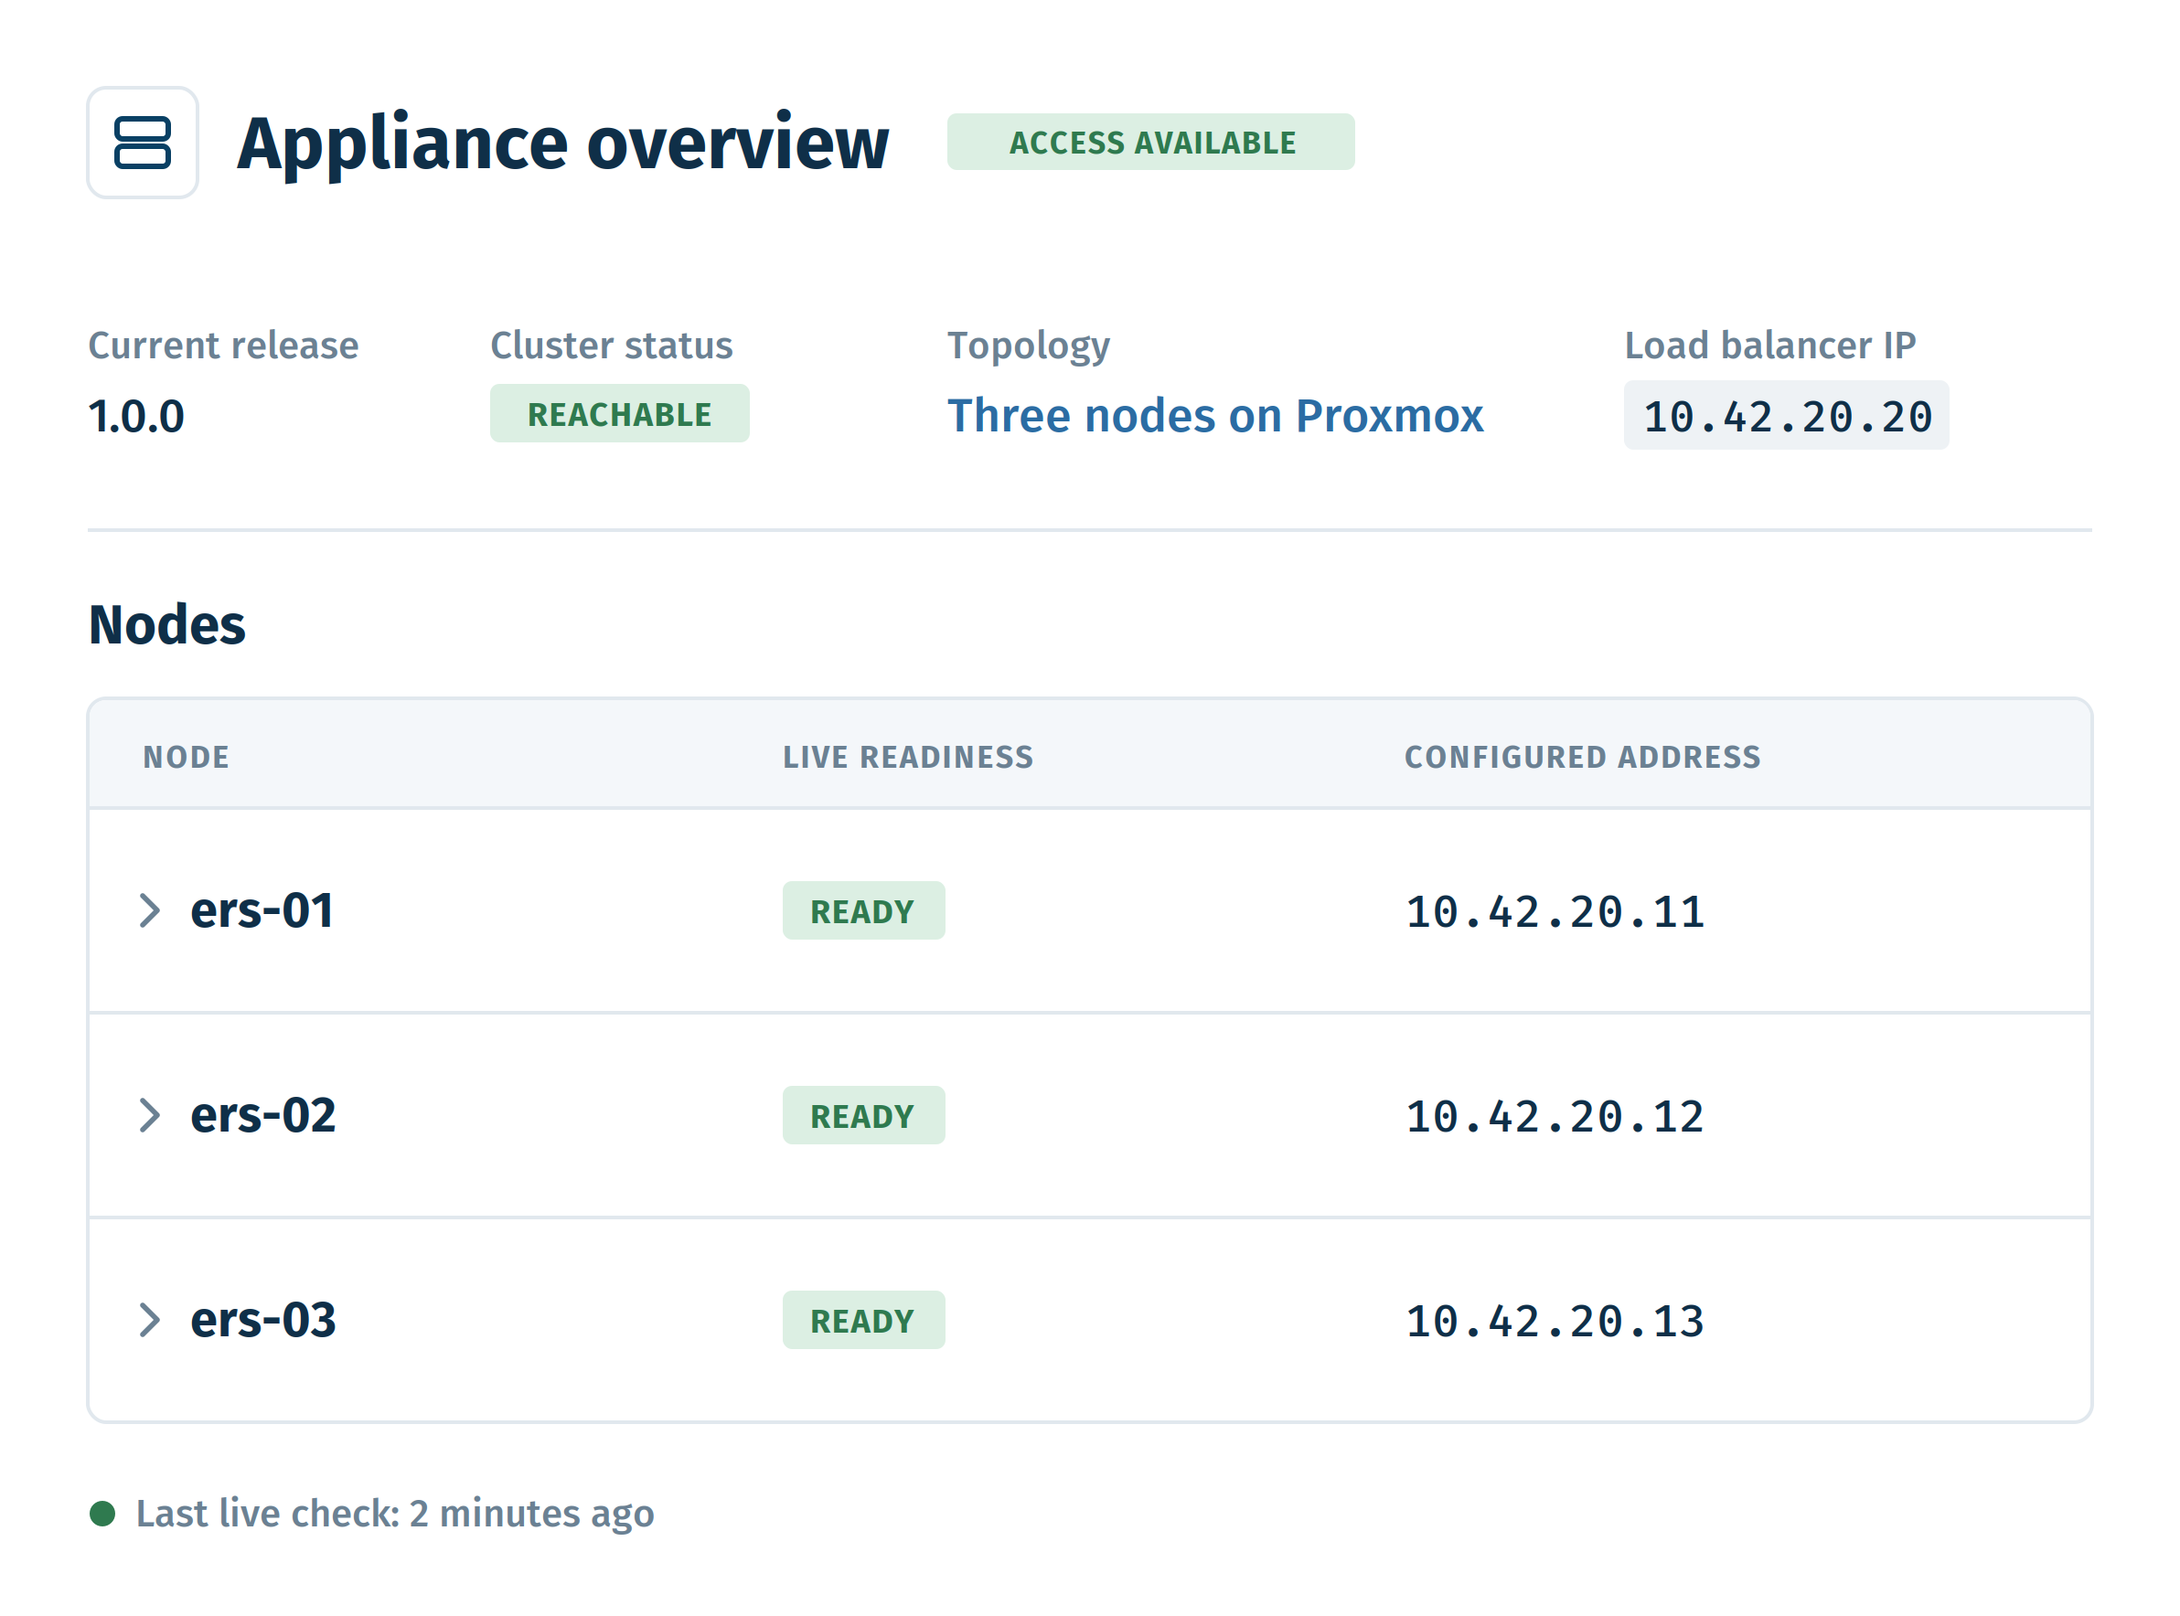This screenshot has height=1616, width=2180.
Task: Click the Appliance overview heading
Action: [562, 143]
